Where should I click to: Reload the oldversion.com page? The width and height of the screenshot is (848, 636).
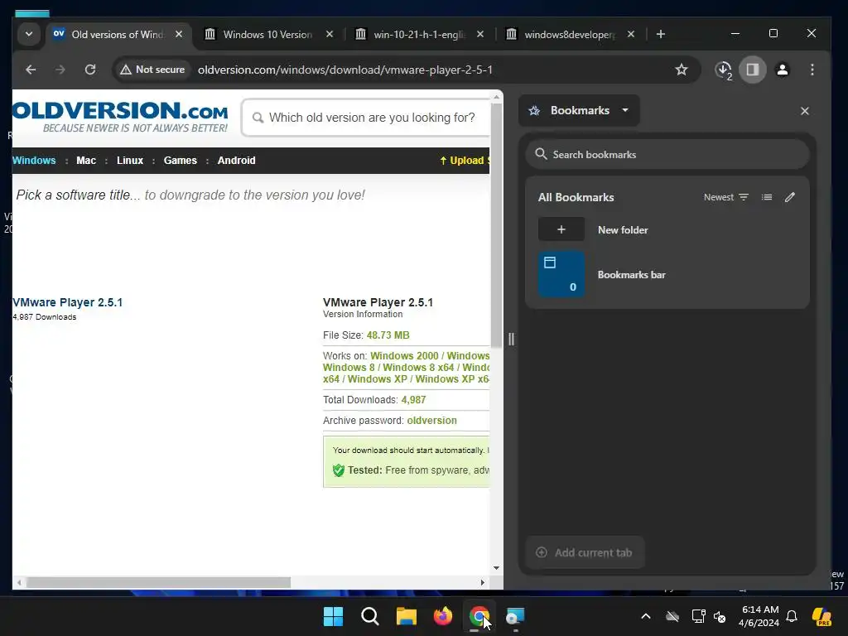[90, 70]
